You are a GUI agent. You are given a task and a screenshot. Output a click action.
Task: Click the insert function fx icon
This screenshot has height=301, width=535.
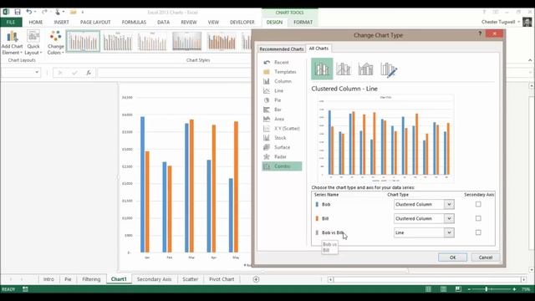coord(89,73)
